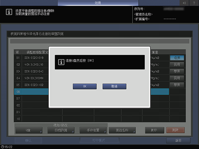Click the 返回 return button
Viewport: 199px width, 149px height.
178,141
